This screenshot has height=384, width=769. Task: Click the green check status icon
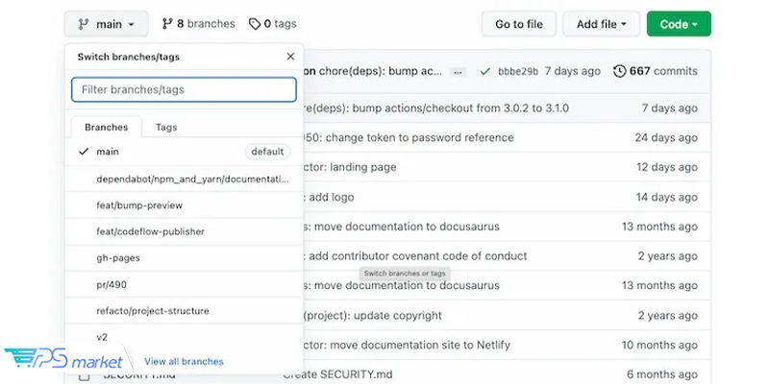[x=485, y=71]
